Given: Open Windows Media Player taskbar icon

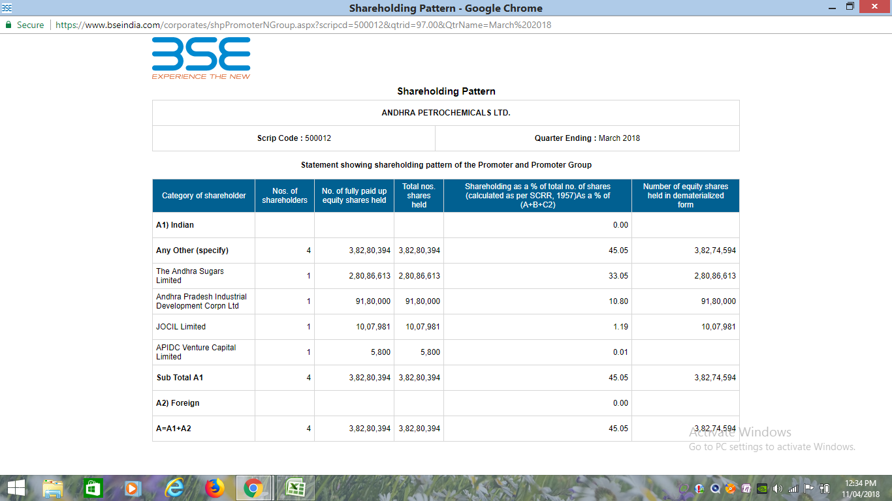Looking at the screenshot, I should point(133,487).
